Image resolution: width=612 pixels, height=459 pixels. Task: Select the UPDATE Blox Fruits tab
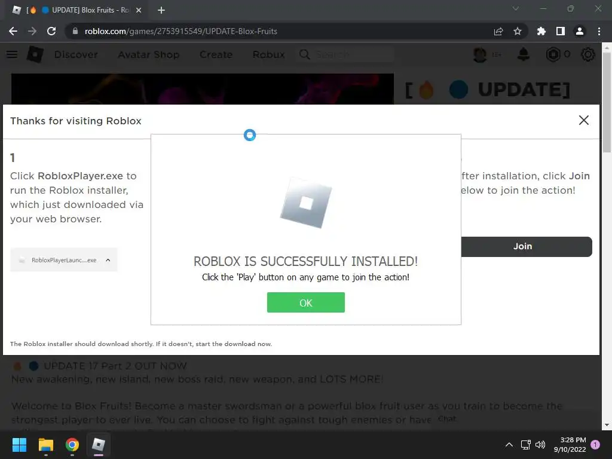[x=76, y=10]
